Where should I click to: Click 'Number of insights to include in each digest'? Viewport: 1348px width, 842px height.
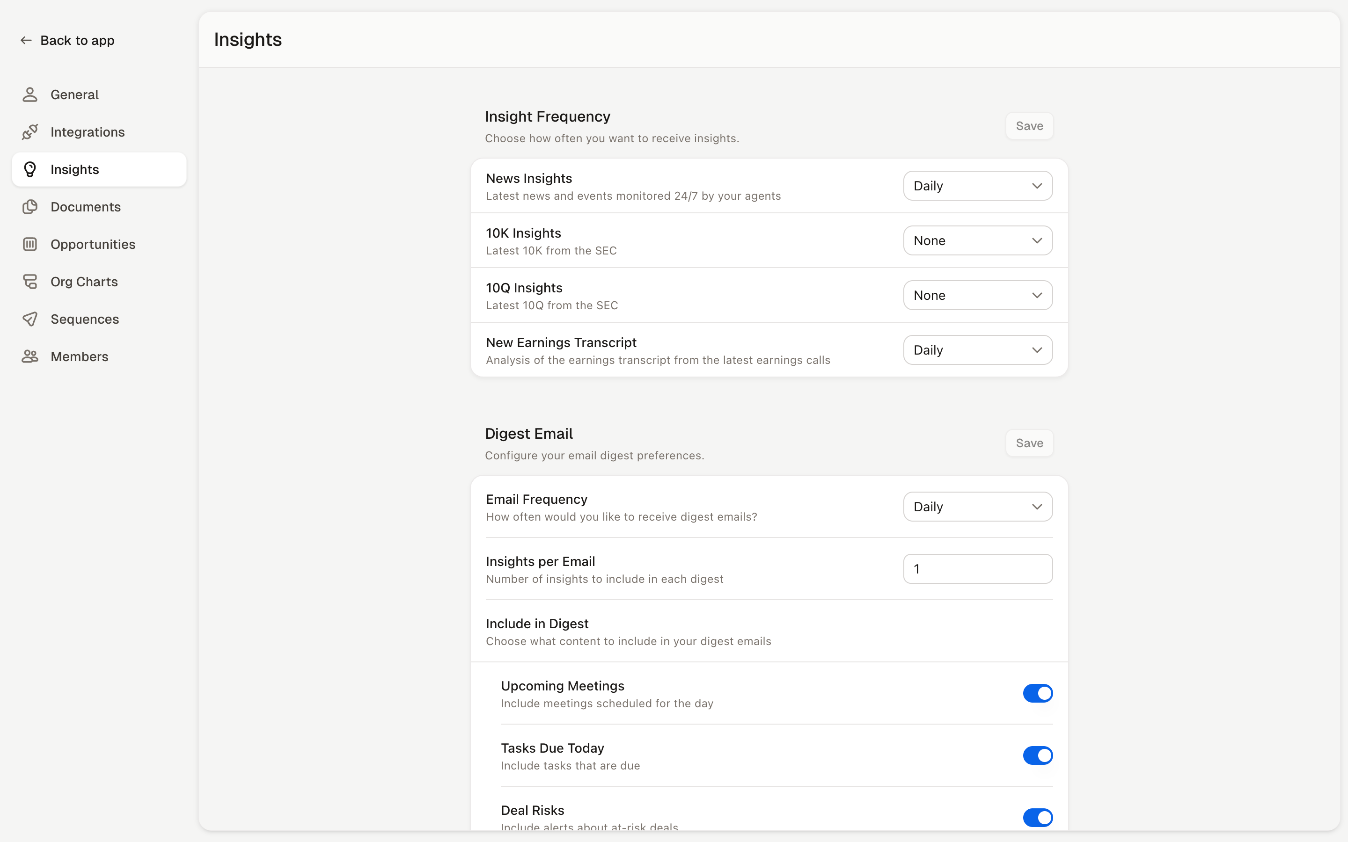tap(604, 579)
